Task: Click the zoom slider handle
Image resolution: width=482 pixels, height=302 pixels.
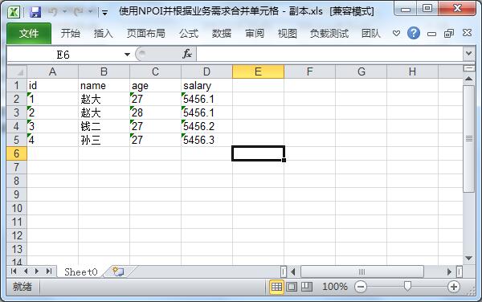Action: point(407,286)
